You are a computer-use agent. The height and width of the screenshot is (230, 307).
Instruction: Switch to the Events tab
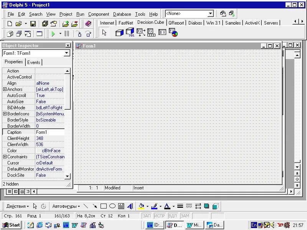click(x=34, y=62)
